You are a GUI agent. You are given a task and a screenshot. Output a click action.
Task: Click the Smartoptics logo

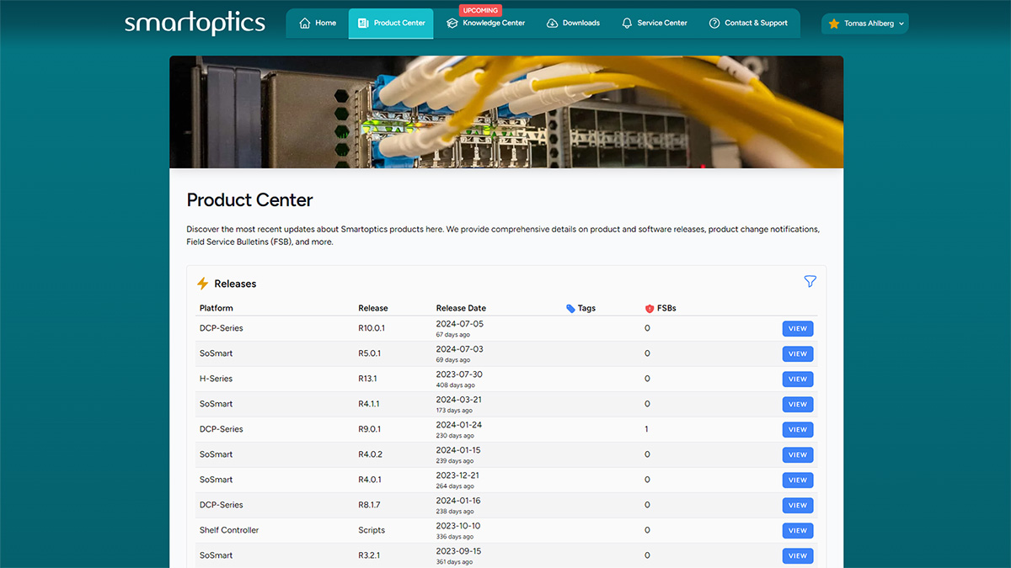pos(195,23)
